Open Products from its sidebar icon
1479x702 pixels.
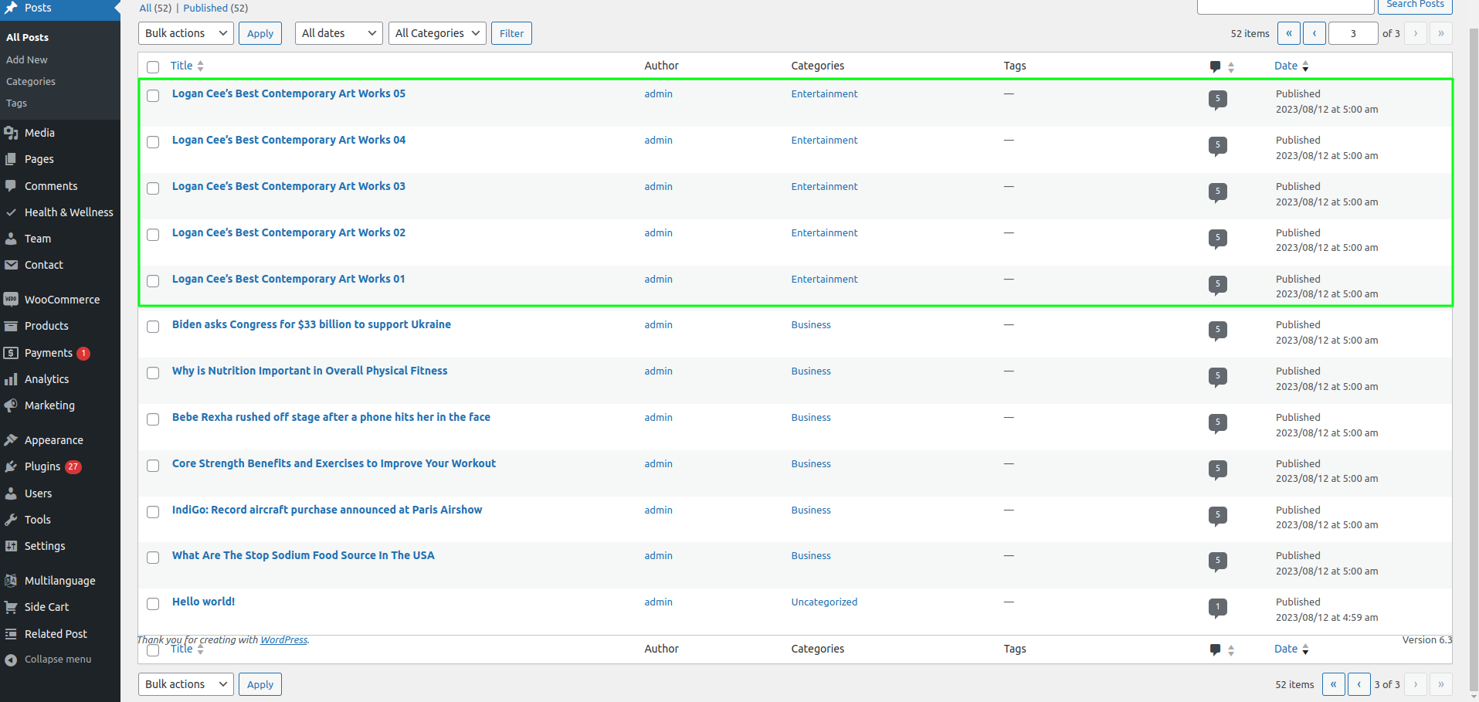[11, 326]
